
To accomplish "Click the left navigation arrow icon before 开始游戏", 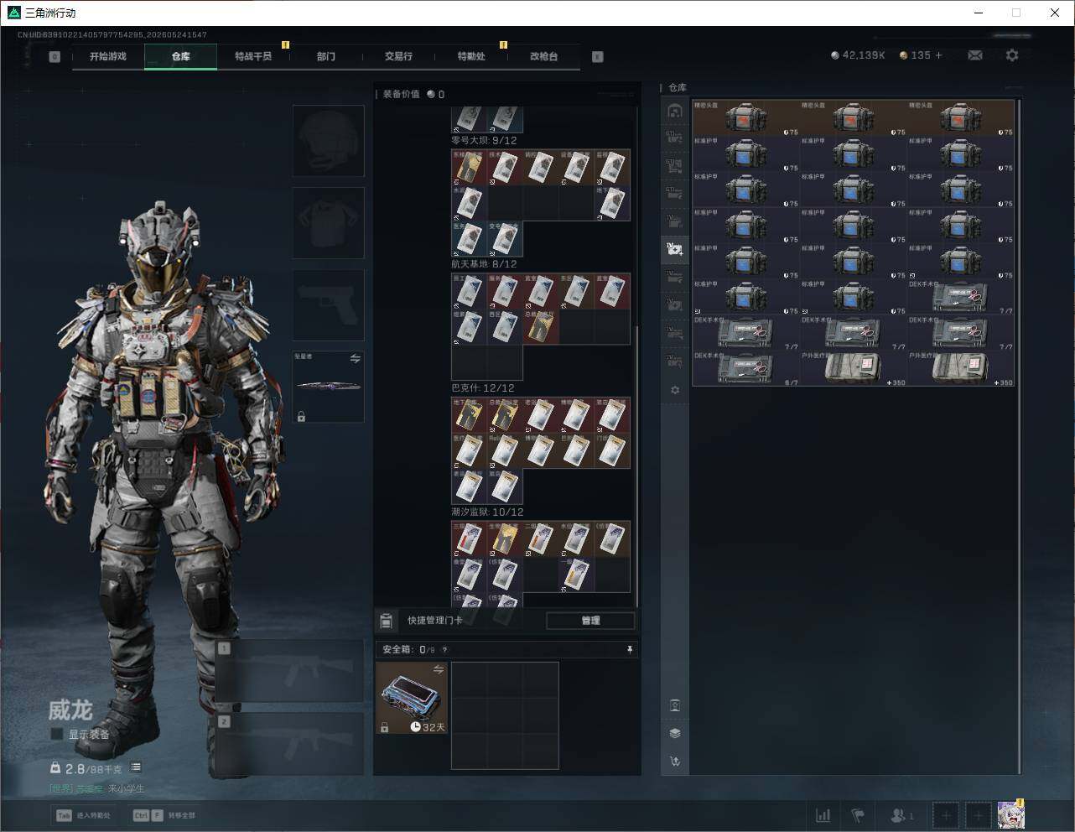I will tap(55, 57).
